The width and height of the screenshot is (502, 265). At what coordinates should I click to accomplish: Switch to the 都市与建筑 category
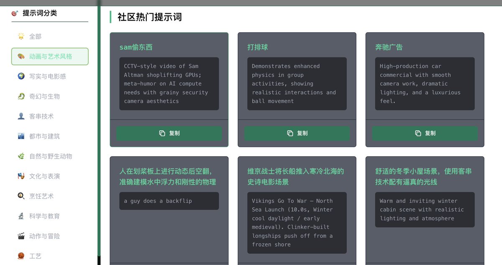(x=50, y=136)
